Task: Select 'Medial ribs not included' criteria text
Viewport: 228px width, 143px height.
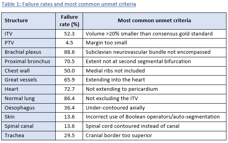Action: [x=115, y=71]
